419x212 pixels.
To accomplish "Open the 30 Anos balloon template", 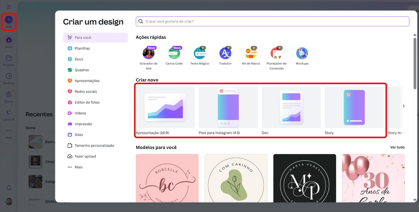I will tap(373, 178).
